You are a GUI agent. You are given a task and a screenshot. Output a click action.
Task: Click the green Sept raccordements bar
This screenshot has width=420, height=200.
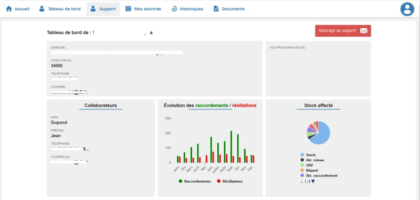point(231,147)
